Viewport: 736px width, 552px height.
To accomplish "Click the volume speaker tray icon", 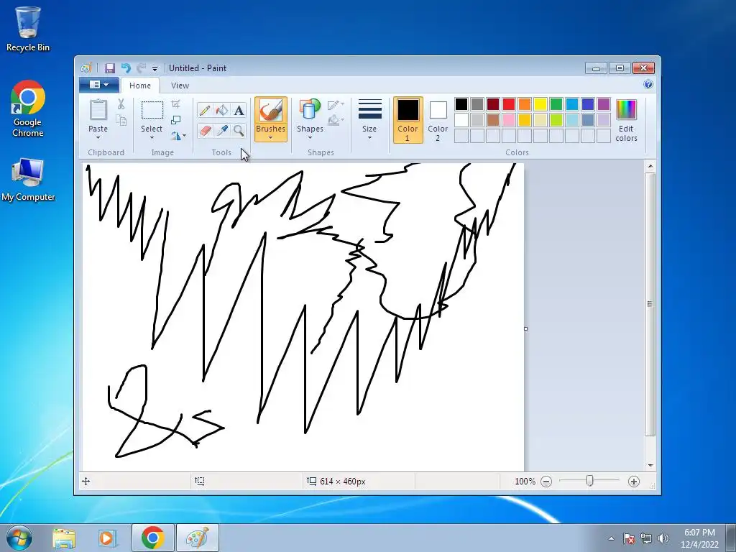I will (x=663, y=538).
